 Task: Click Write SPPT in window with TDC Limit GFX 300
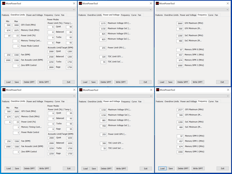[x=121, y=168]
